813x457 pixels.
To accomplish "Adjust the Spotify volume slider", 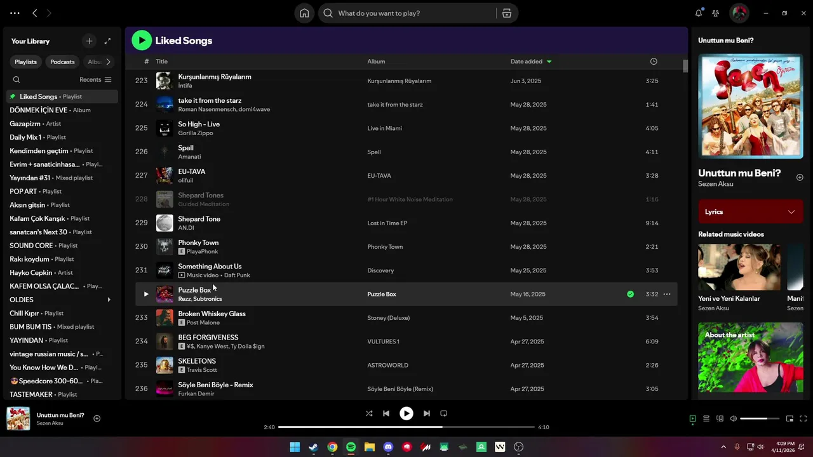I will [760, 419].
